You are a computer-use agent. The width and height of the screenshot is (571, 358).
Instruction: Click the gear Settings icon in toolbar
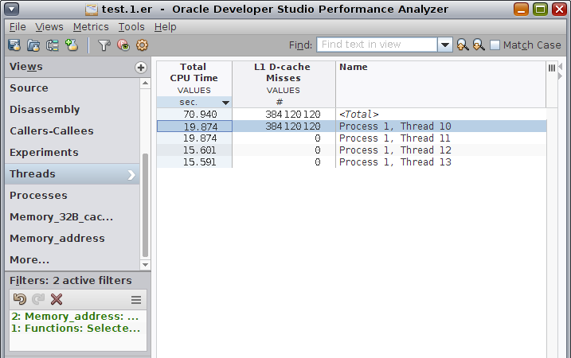(x=141, y=45)
